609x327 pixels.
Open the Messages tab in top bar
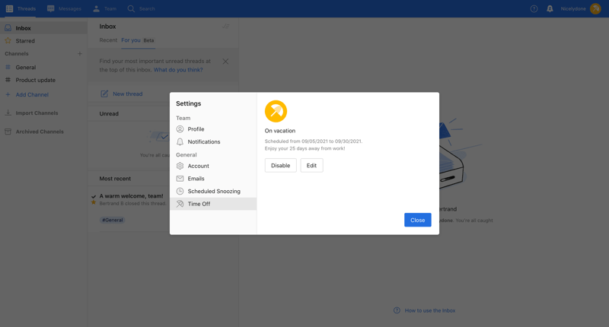point(64,8)
